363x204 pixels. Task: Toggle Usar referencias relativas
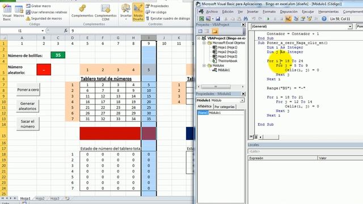pyautogui.click(x=47, y=12)
